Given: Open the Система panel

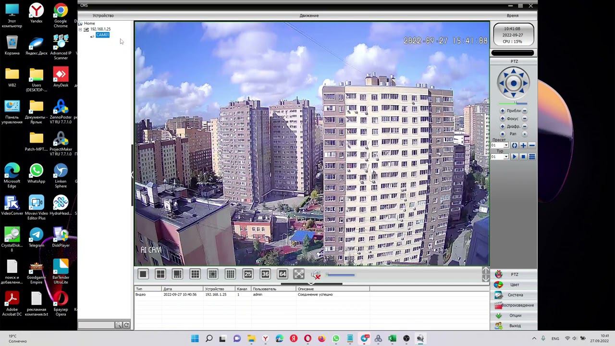Looking at the screenshot, I should click(x=514, y=295).
